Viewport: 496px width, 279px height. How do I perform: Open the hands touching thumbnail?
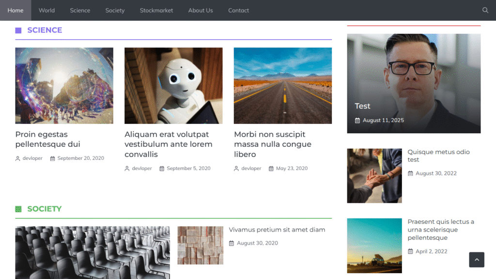point(374,176)
